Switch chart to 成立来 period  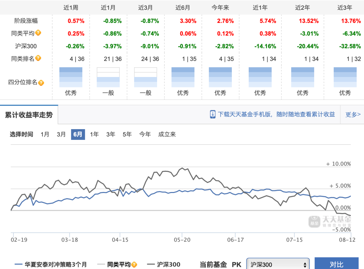167,134
